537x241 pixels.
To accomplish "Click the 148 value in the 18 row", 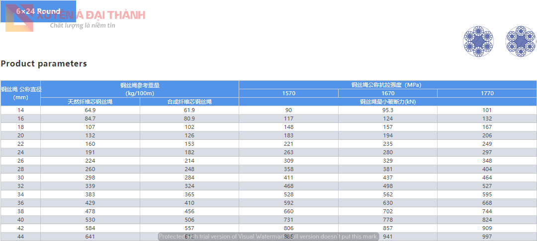I will coord(289,127).
